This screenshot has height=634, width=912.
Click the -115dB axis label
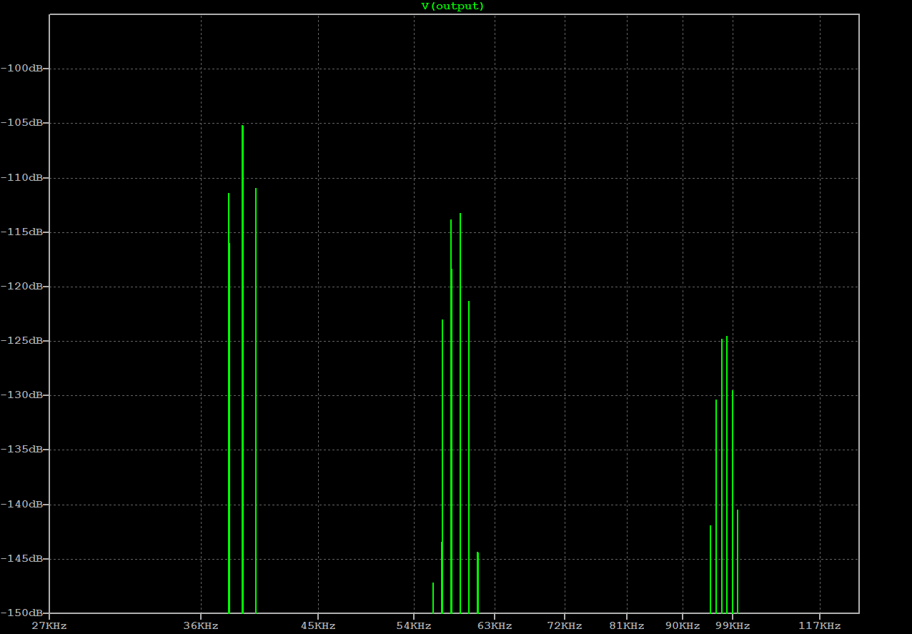click(x=22, y=232)
